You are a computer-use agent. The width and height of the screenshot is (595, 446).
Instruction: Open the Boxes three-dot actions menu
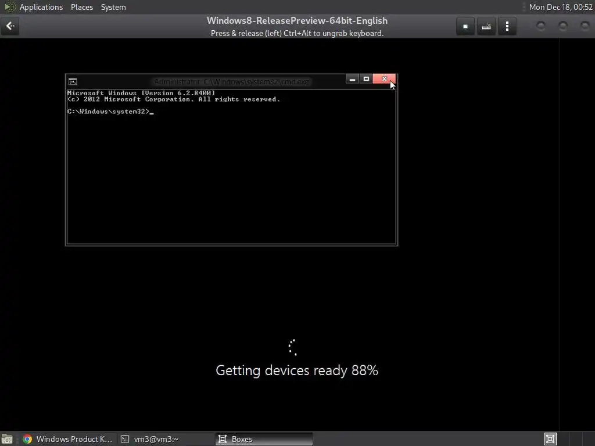point(507,27)
